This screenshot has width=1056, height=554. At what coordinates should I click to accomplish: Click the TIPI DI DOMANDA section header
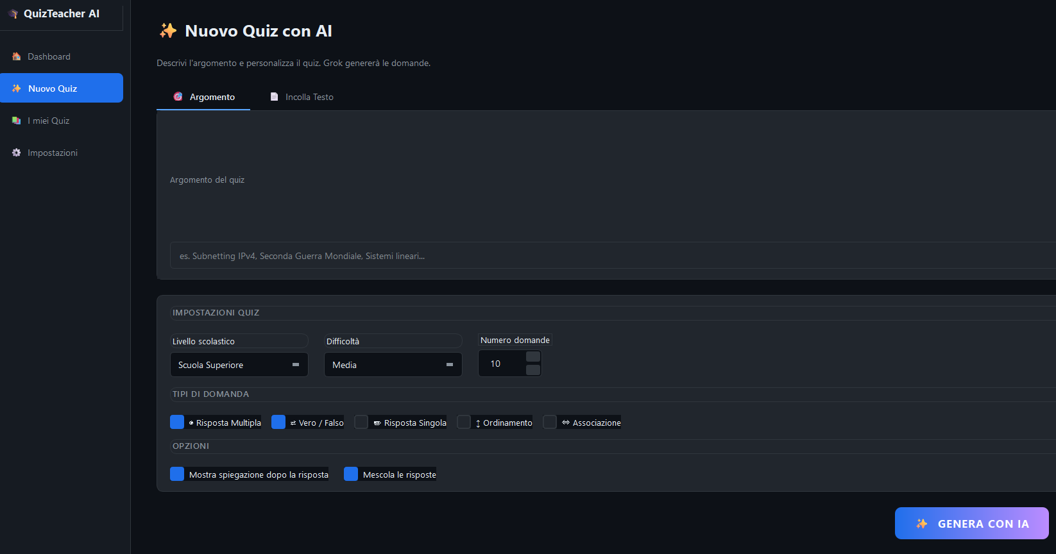pyautogui.click(x=211, y=394)
